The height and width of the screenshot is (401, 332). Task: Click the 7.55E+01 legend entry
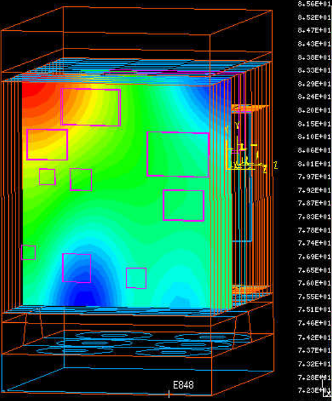pyautogui.click(x=315, y=296)
